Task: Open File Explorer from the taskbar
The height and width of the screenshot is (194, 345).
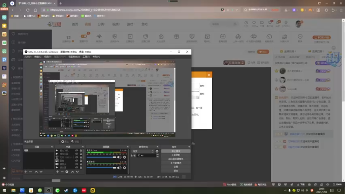Action: point(13,191)
